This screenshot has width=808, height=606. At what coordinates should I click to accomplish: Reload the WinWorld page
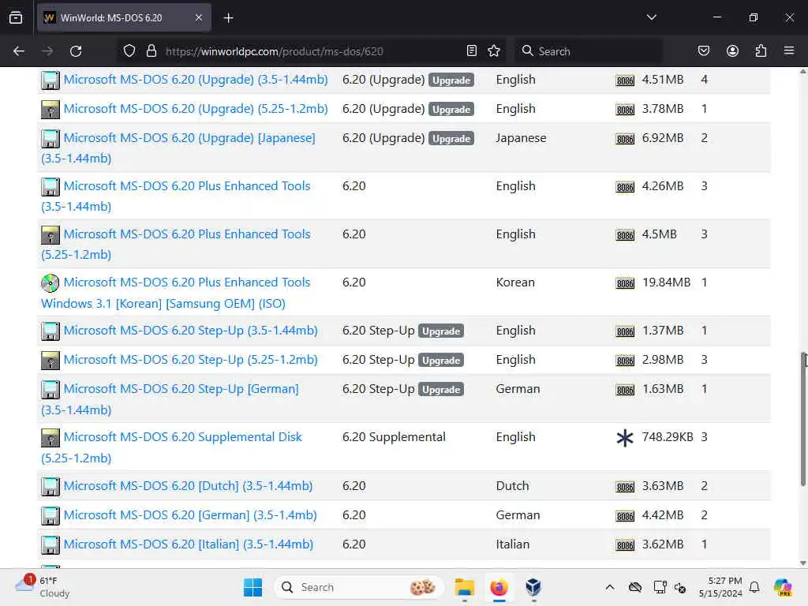[x=76, y=51]
